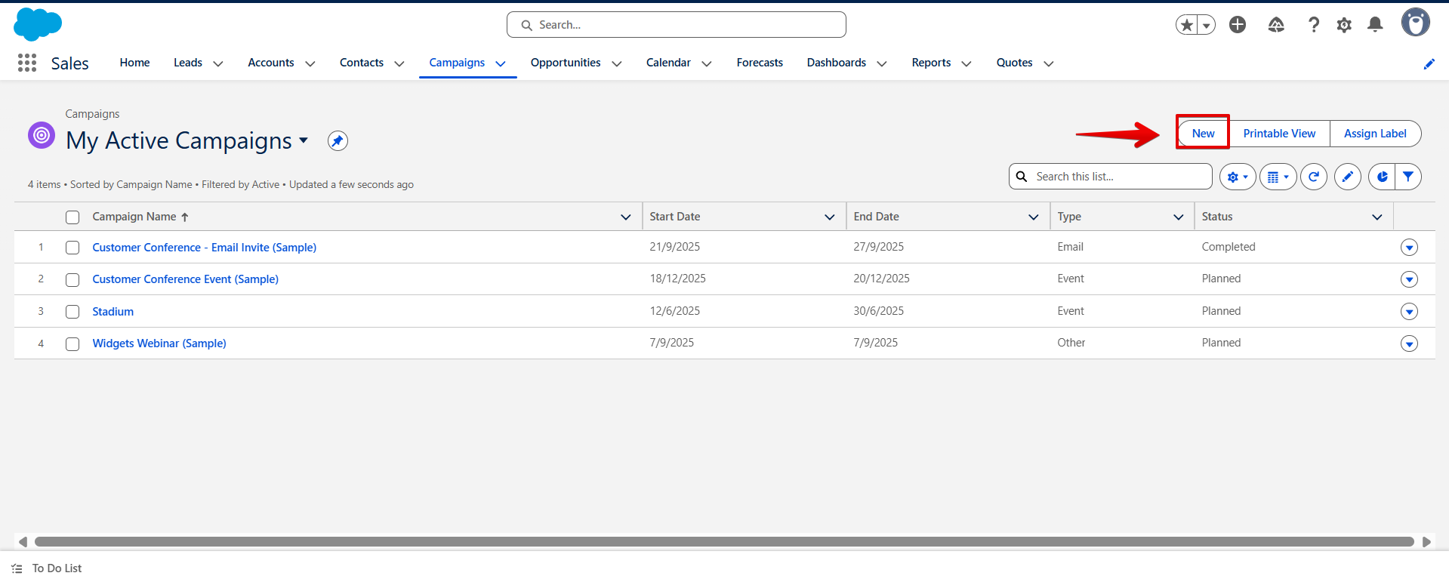
Task: Toggle the select-all campaigns checkbox
Action: pos(72,217)
